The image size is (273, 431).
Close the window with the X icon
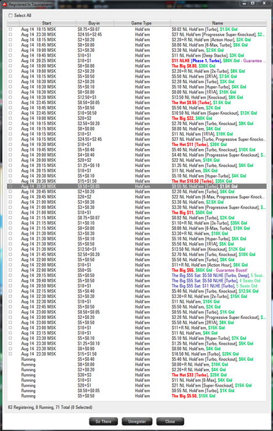264,3
